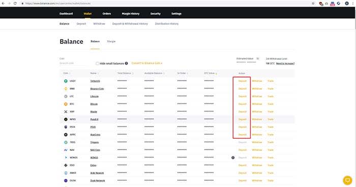The image size is (356, 187).
Task: Click the info icon in WINGS row
Action: point(233,157)
